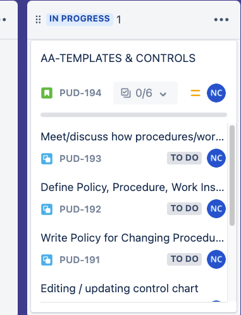This screenshot has width=241, height=315.
Task: Click the NC avatar on PUD-192 subtask
Action: tap(216, 209)
